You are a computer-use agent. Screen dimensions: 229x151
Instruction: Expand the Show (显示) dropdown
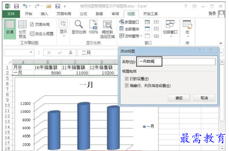[63, 28]
